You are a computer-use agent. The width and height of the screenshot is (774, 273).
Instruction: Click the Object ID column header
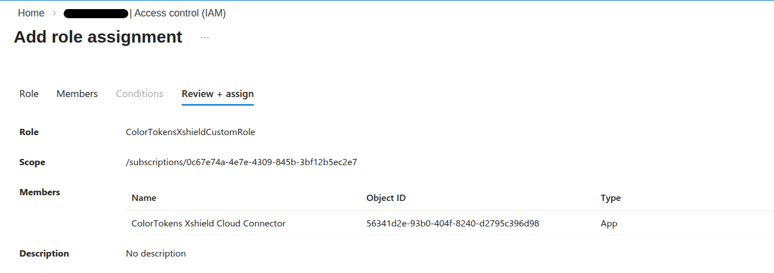point(386,198)
